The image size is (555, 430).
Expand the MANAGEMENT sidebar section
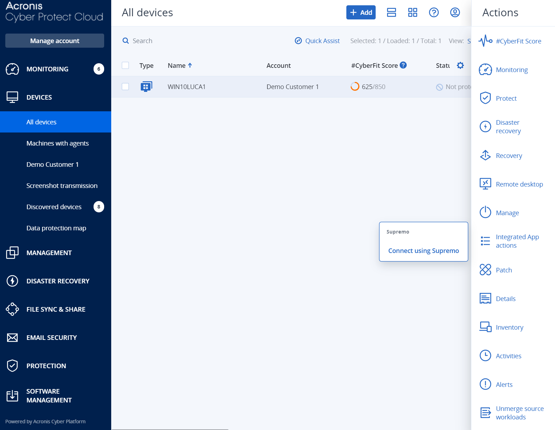[49, 253]
